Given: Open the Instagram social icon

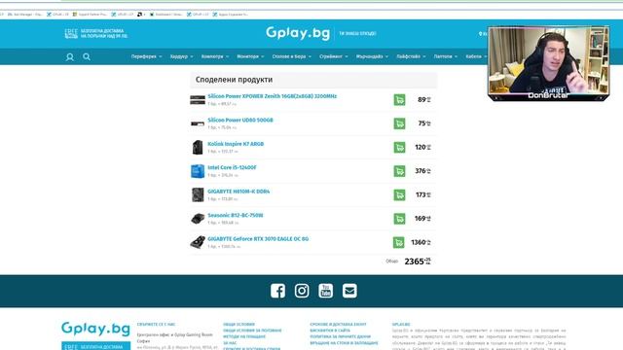Looking at the screenshot, I should coord(302,291).
